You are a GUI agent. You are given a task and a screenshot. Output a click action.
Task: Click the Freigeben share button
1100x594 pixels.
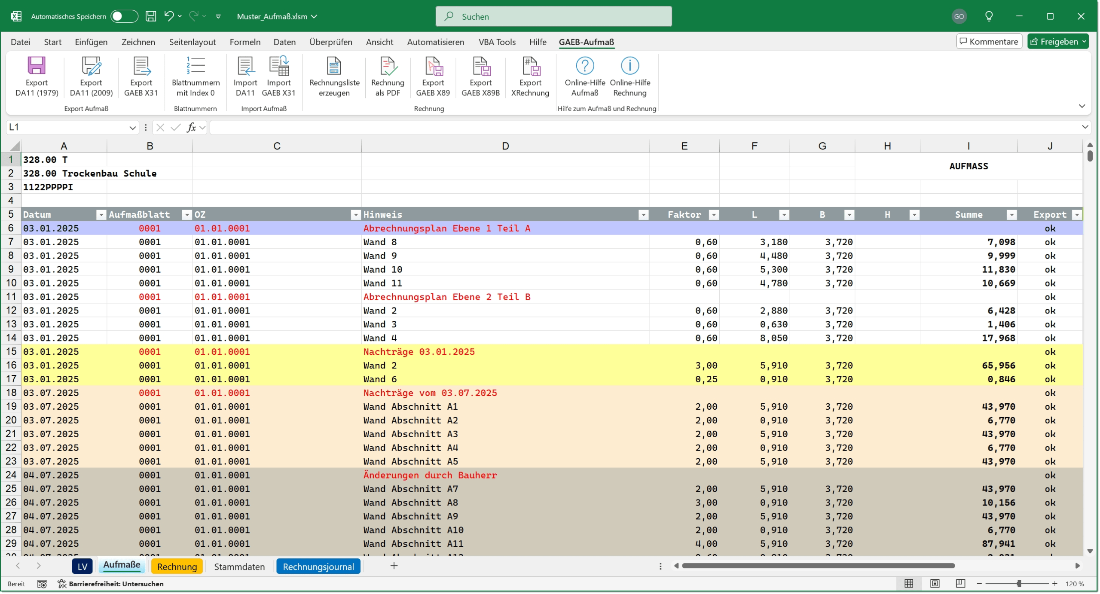1057,42
